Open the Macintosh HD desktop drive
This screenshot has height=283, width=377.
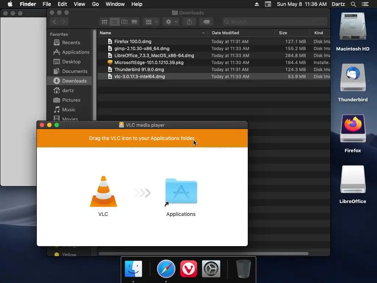pos(353,27)
